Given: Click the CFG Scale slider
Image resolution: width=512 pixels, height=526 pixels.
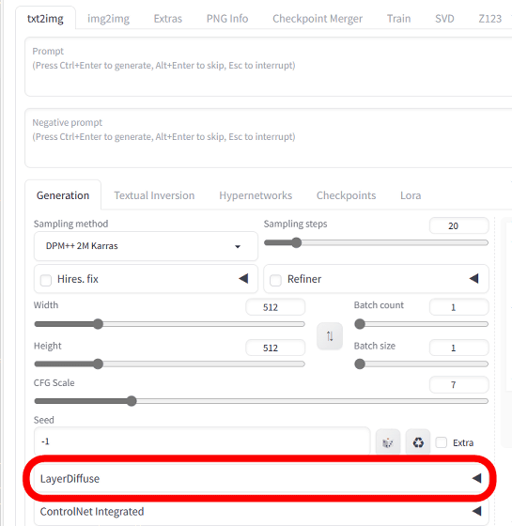Looking at the screenshot, I should (261, 401).
